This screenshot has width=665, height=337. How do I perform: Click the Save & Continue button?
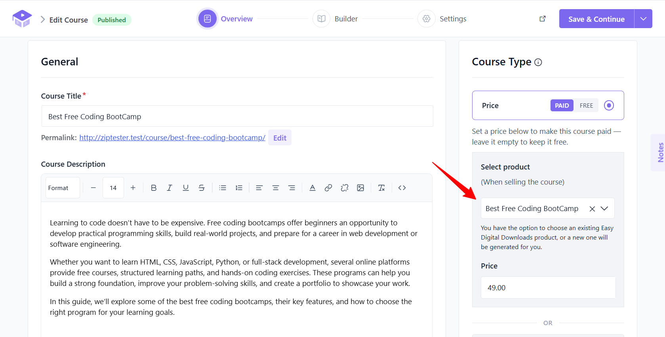click(596, 19)
